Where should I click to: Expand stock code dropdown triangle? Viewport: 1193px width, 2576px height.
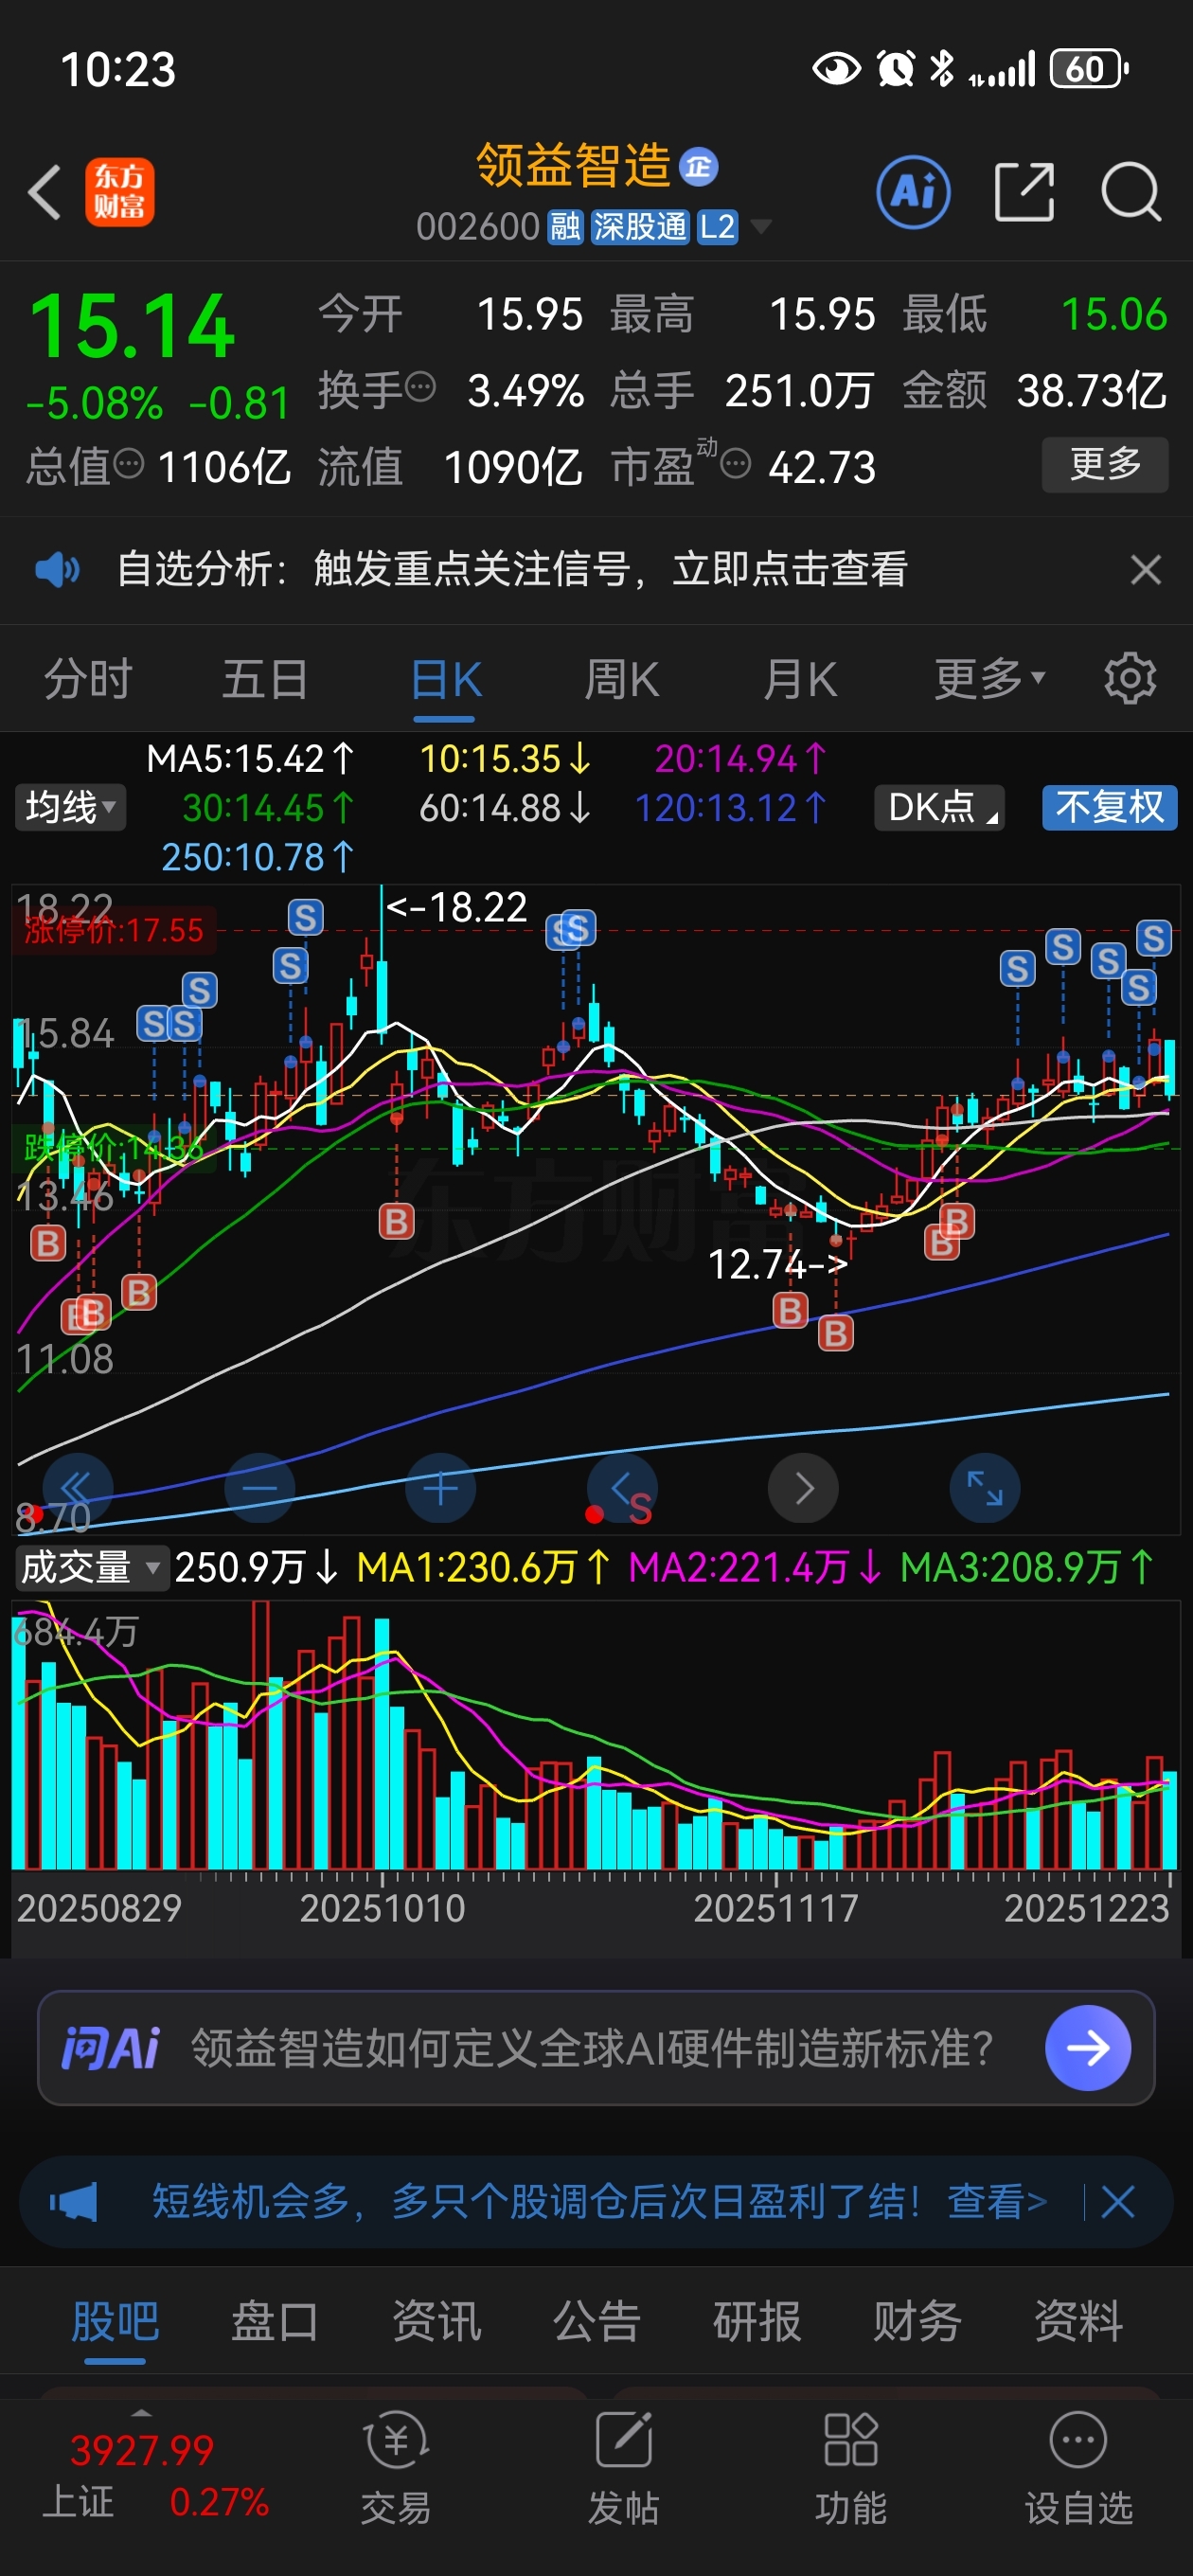760,227
